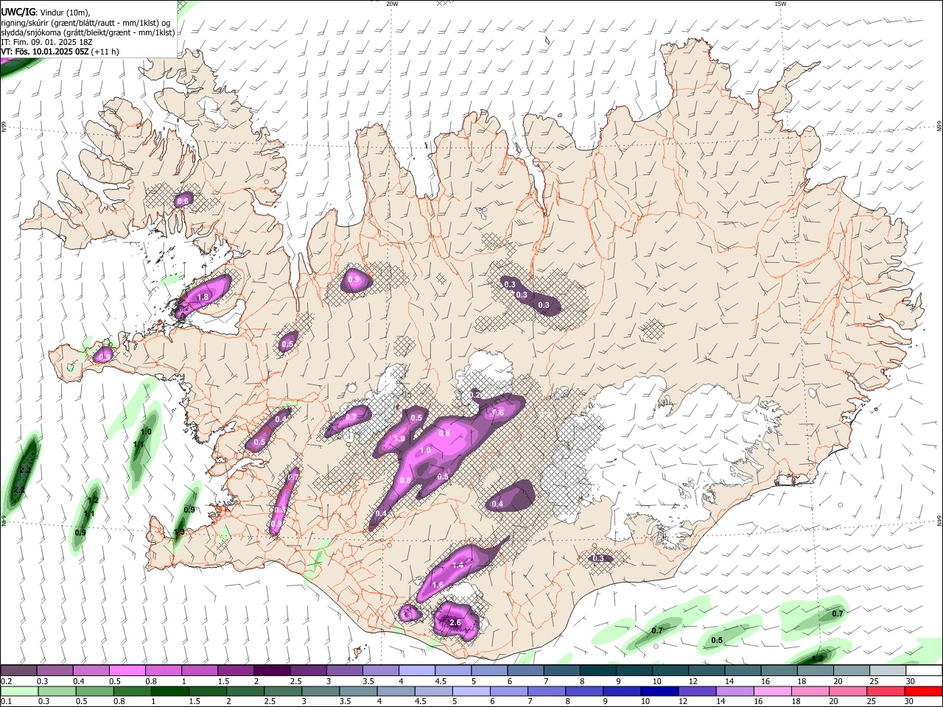Click the 15W longitude label
This screenshot has height=707, width=943.
point(780,4)
